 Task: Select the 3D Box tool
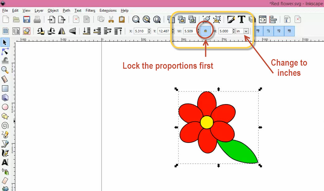[x=5, y=98]
